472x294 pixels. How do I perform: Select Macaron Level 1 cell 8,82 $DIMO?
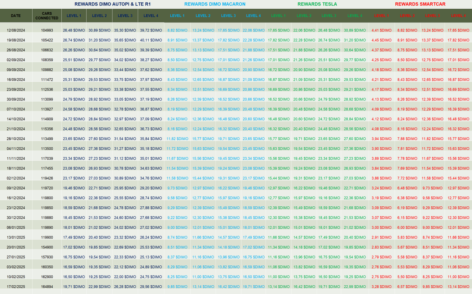coord(177,30)
